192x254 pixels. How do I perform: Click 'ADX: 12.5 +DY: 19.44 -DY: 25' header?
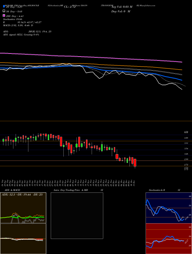pyautogui.click(x=22, y=194)
